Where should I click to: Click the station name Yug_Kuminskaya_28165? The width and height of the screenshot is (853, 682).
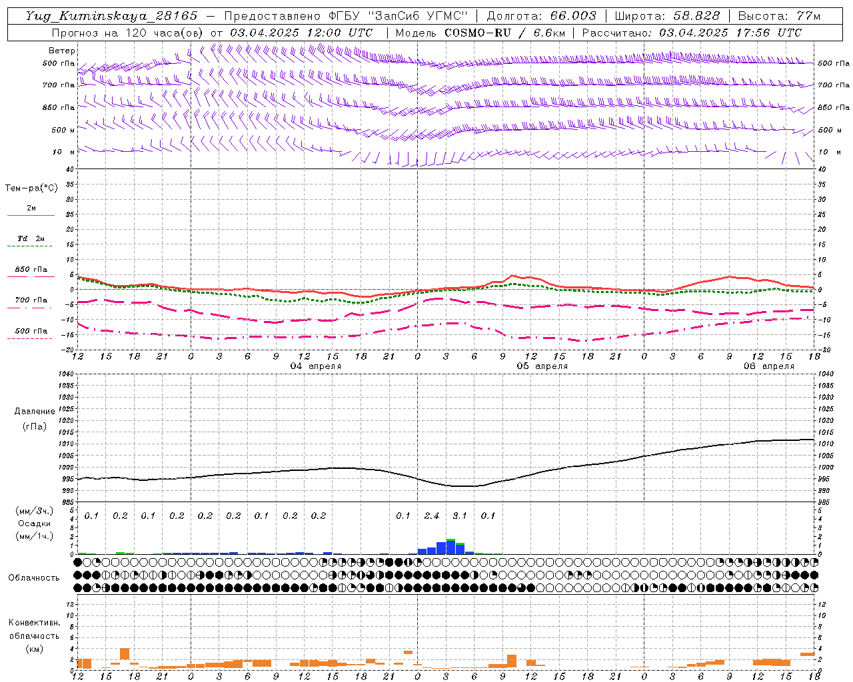point(111,16)
